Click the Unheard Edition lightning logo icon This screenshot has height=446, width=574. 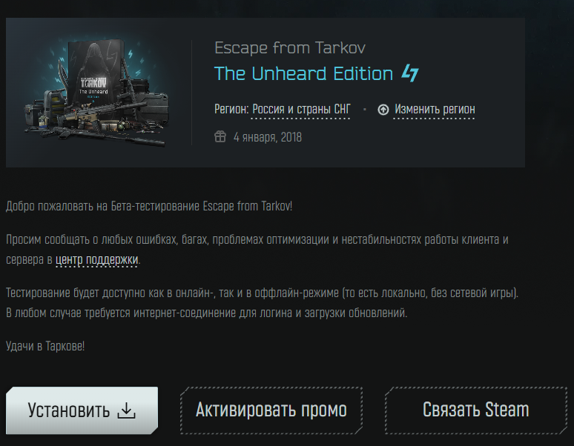point(410,73)
